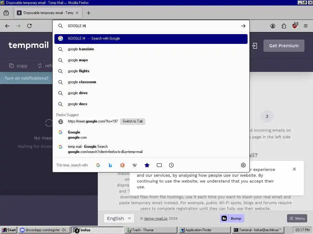
Task: Search history with the clock icon
Action: (171, 165)
